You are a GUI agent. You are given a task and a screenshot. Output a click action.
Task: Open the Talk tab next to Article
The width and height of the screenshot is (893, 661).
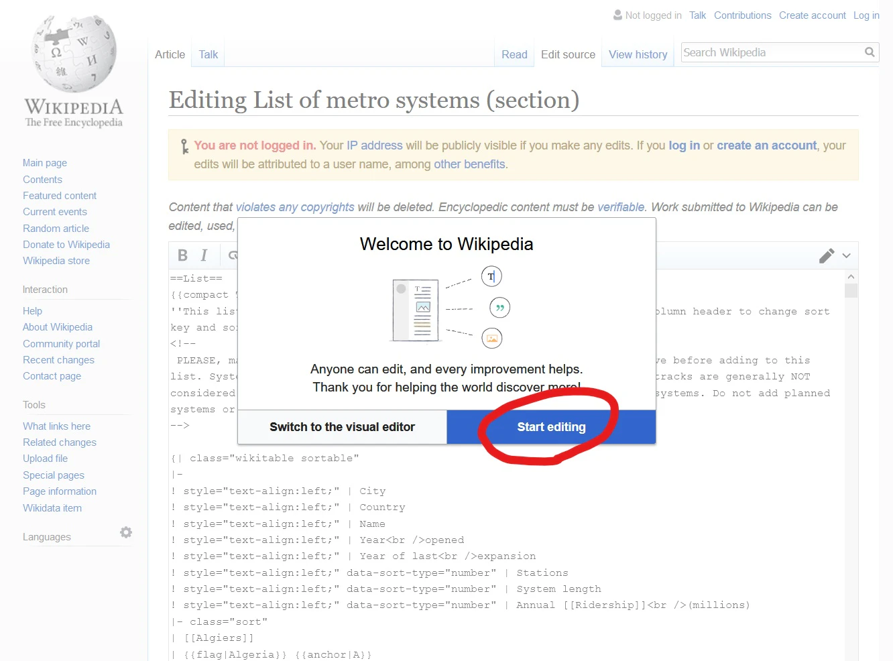click(209, 55)
